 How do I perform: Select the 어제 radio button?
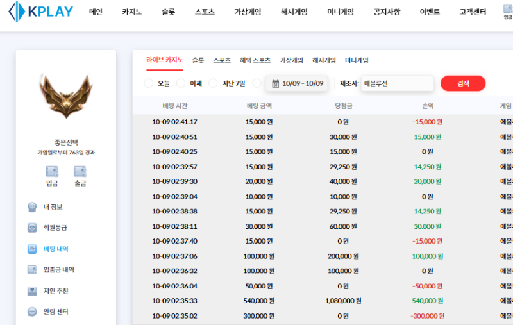(x=181, y=83)
